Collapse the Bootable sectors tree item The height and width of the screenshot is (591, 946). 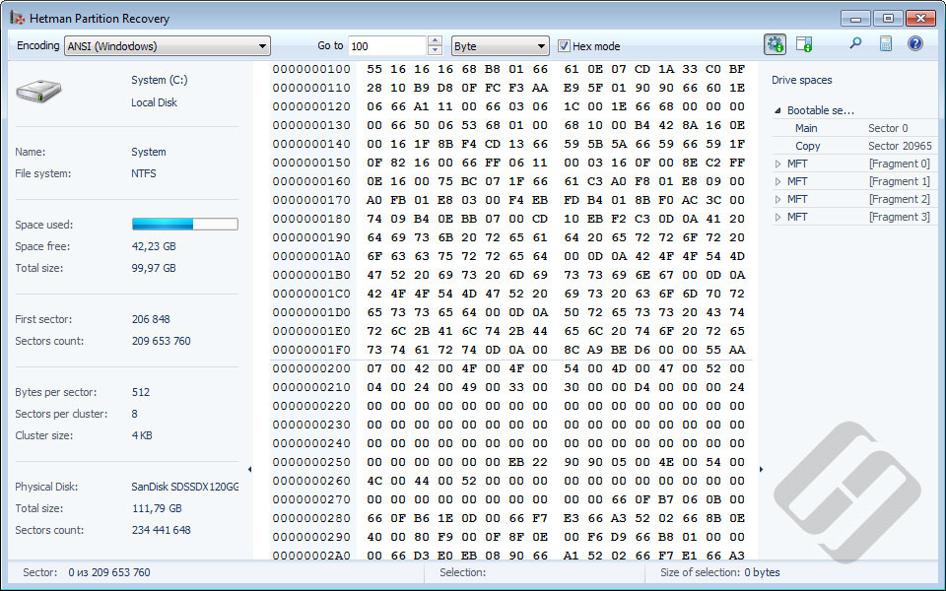pyautogui.click(x=776, y=109)
